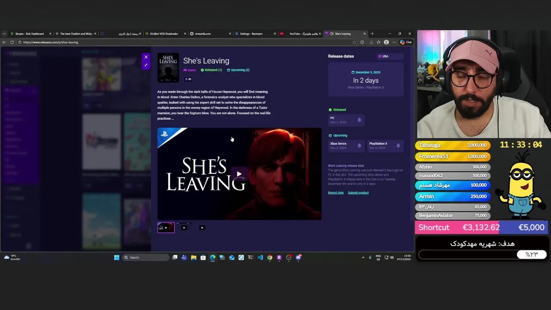The width and height of the screenshot is (551, 310).
Task: Open the volume tray icon
Action: (x=392, y=257)
